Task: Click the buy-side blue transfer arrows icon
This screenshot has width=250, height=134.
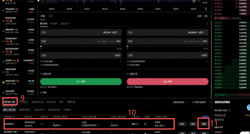Action: (120, 62)
